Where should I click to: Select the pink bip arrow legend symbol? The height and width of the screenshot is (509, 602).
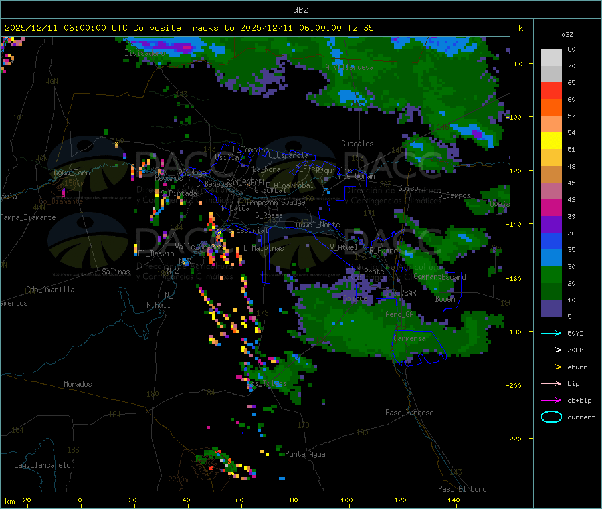coord(551,383)
